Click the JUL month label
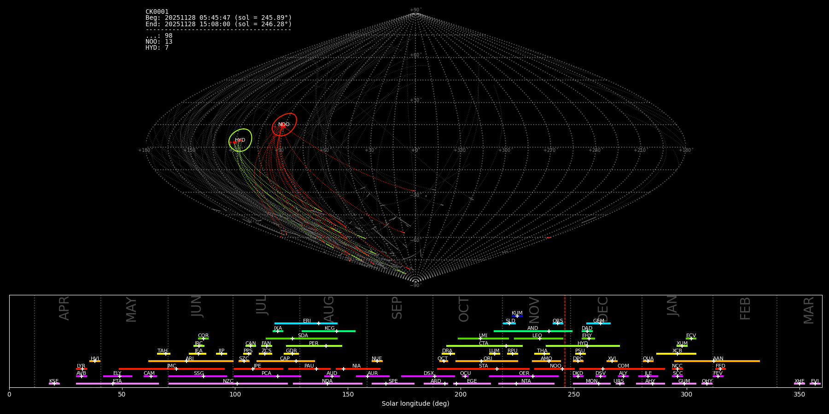The image size is (829, 414). pyautogui.click(x=261, y=305)
